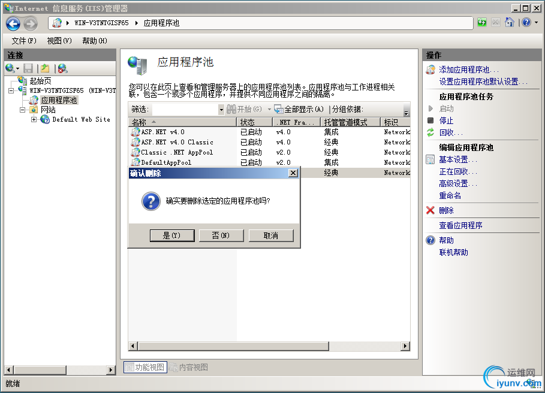This screenshot has width=545, height=393.
Task: Click the 开始(G) filter go button
Action: click(245, 110)
